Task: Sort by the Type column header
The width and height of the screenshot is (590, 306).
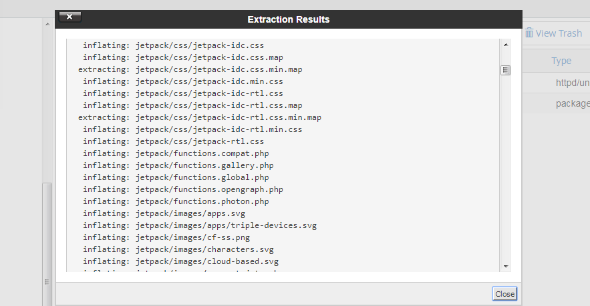Action: pyautogui.click(x=561, y=61)
